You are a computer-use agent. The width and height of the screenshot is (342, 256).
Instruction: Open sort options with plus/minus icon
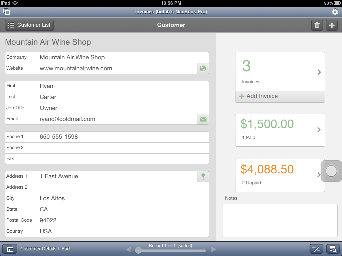pyautogui.click(x=316, y=249)
